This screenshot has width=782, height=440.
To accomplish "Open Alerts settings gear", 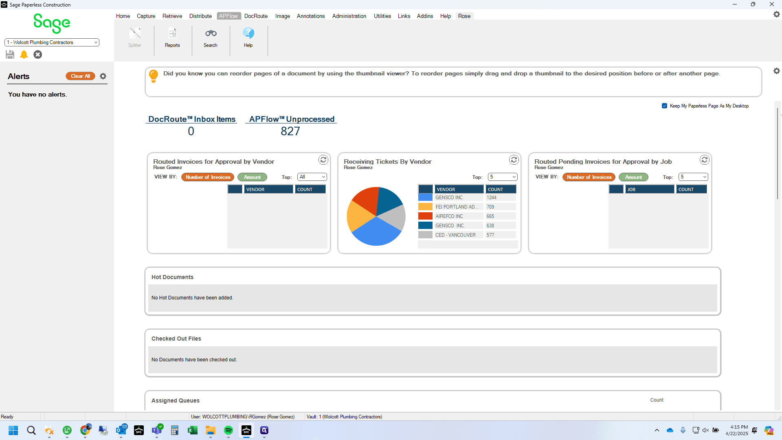I will (103, 76).
